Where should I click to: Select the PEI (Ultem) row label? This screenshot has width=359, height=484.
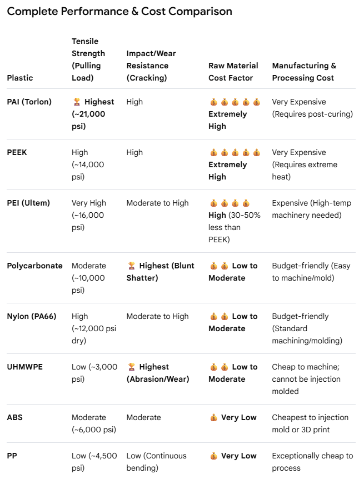[28, 203]
